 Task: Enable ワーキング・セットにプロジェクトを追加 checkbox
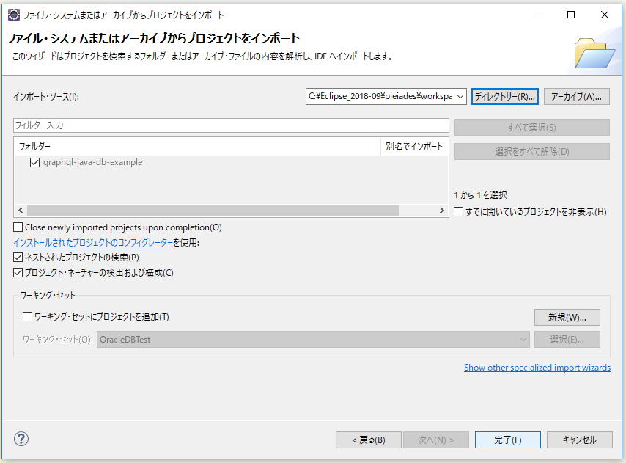point(28,317)
